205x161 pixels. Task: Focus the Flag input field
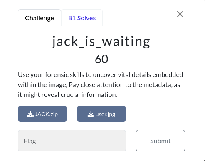pos(72,141)
